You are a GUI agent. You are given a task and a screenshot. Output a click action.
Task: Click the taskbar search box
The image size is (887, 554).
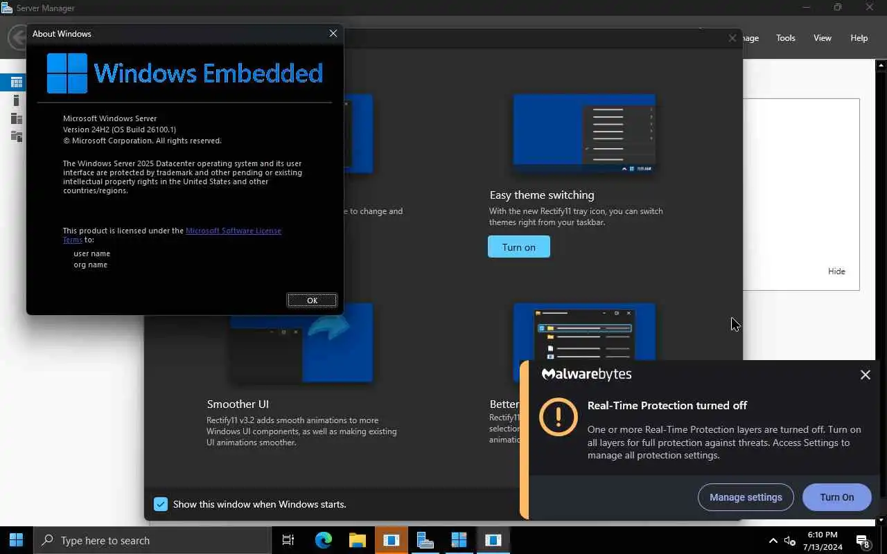pyautogui.click(x=152, y=540)
